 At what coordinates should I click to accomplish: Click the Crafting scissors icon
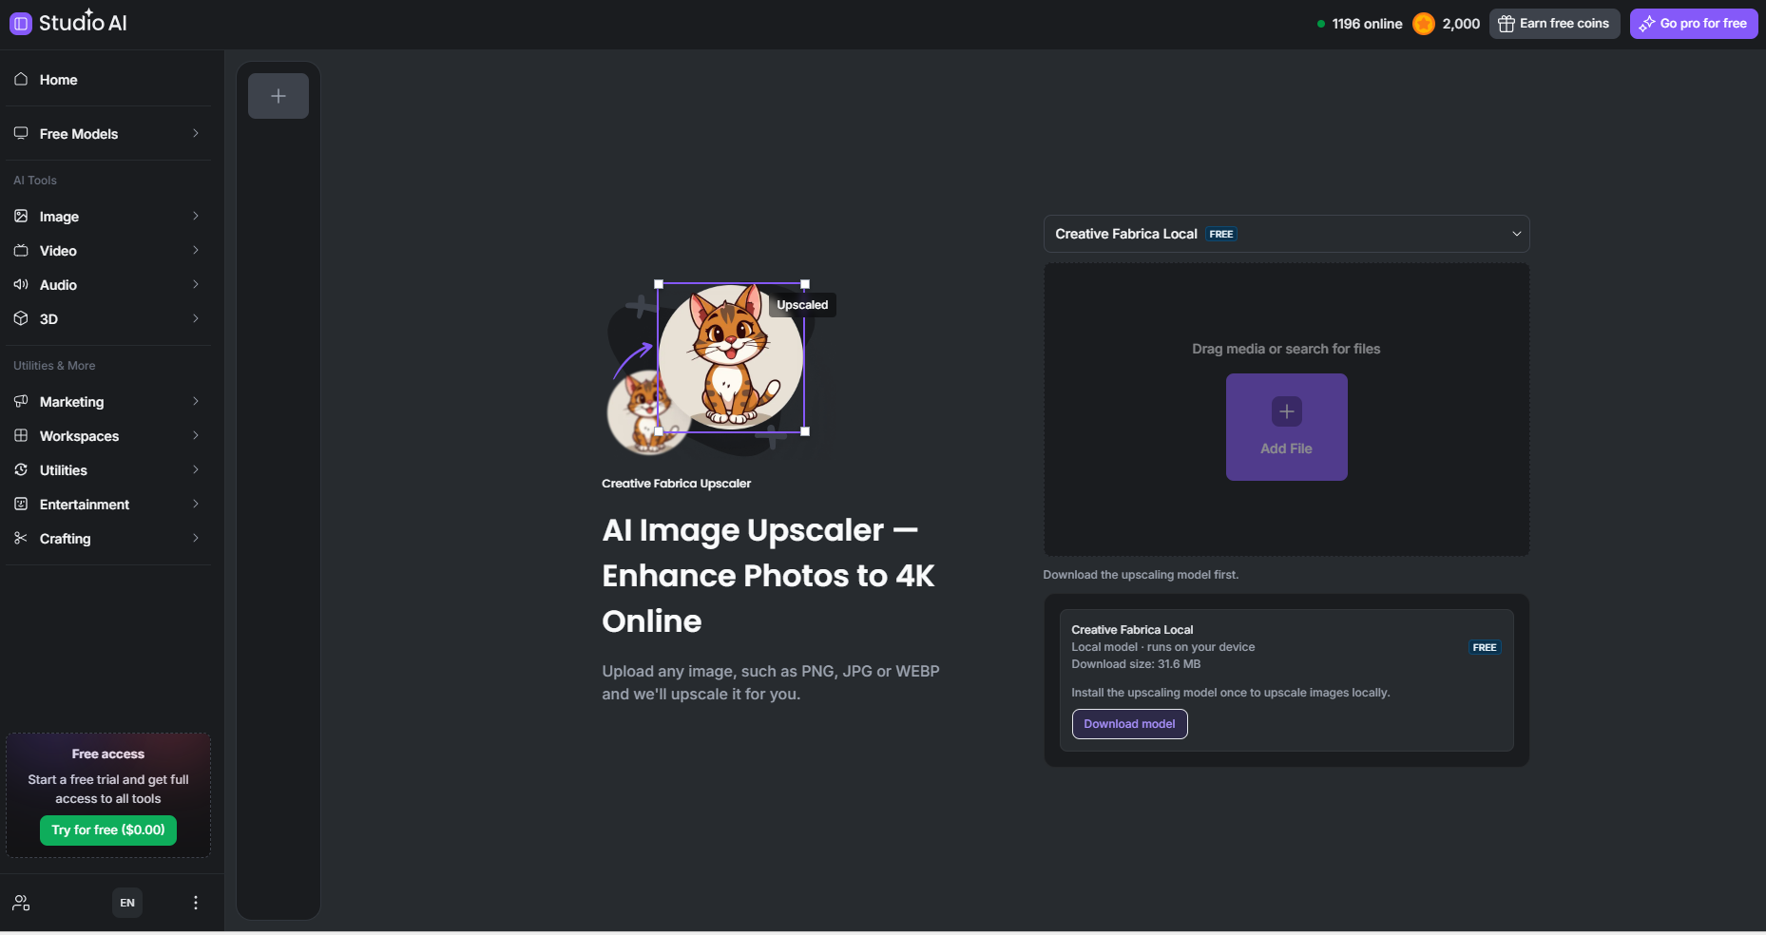coord(21,538)
